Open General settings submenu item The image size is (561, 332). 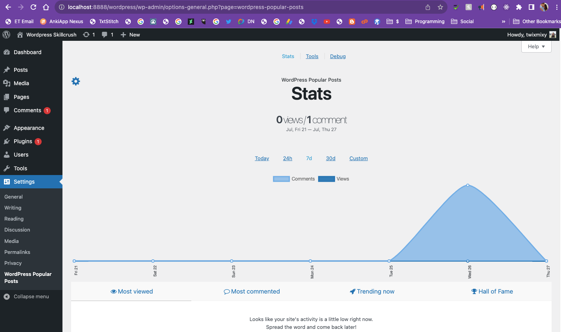[13, 197]
